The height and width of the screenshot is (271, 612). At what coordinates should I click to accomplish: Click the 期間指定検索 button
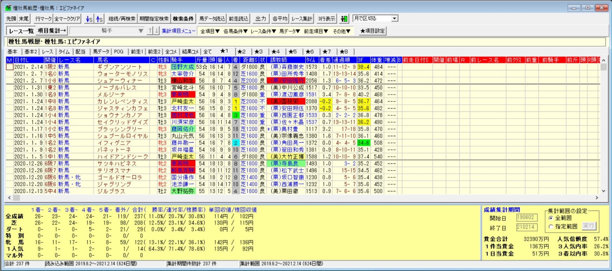154,19
